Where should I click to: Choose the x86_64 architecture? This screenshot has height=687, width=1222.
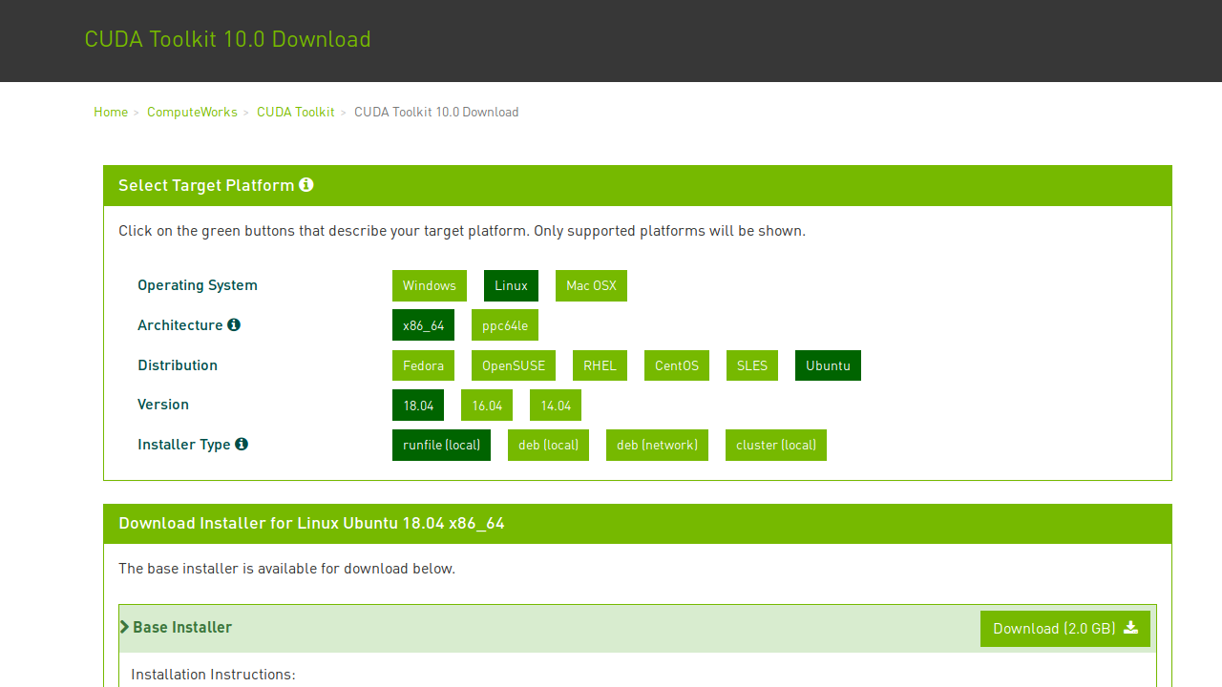click(x=424, y=325)
